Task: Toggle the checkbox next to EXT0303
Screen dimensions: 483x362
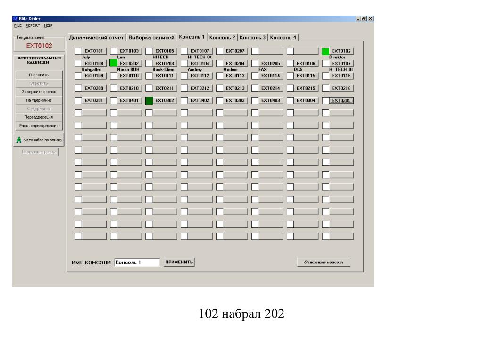Action: 220,100
